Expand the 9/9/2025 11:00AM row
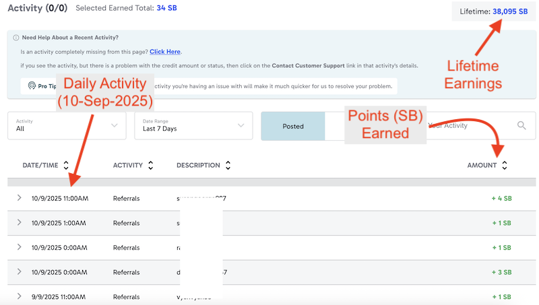The width and height of the screenshot is (539, 305). [20, 296]
